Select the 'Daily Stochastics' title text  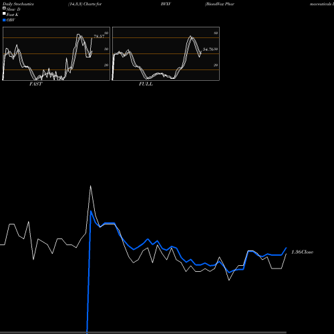pyautogui.click(x=18, y=4)
